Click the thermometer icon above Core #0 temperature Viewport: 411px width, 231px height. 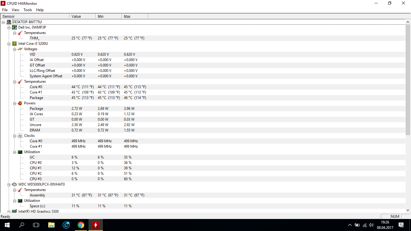coord(20,82)
